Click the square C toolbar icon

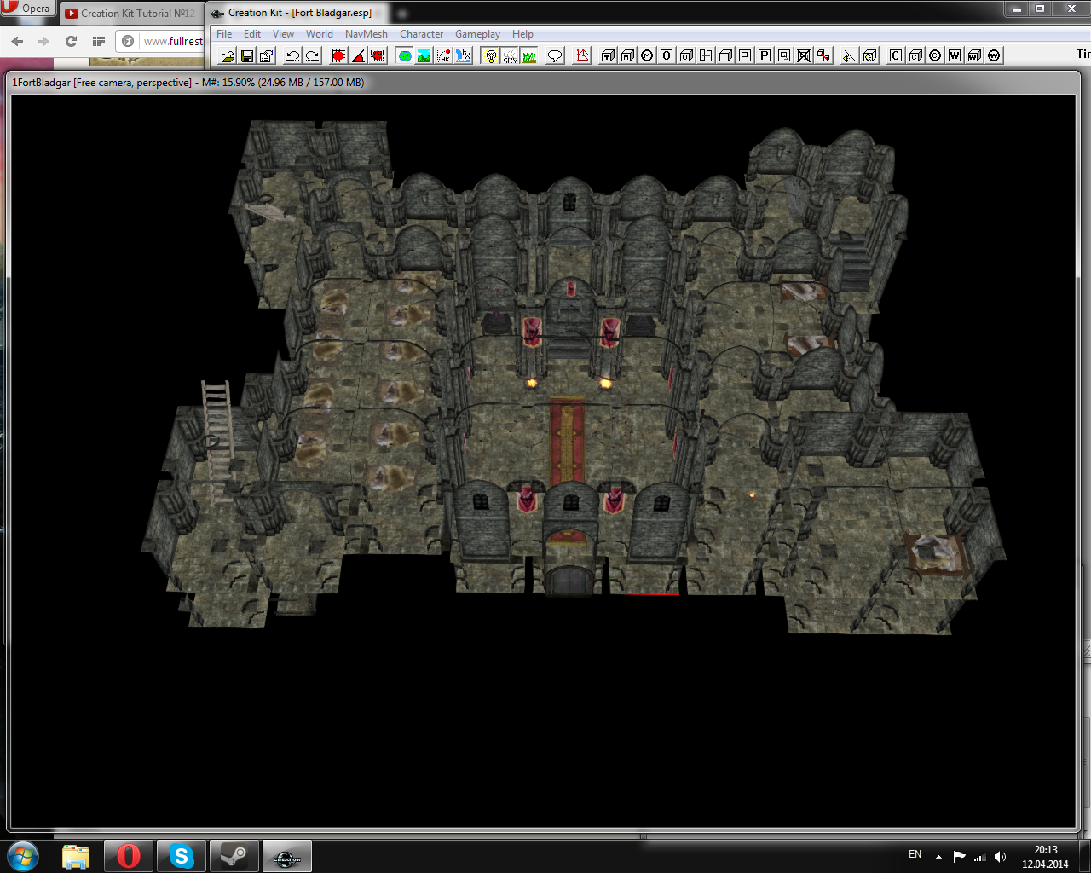896,55
